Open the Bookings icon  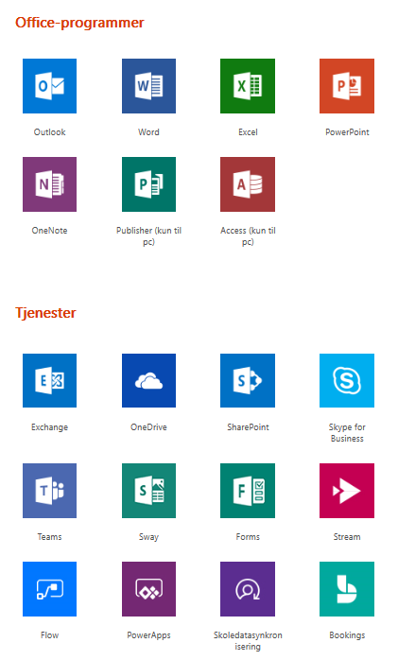pos(347,589)
